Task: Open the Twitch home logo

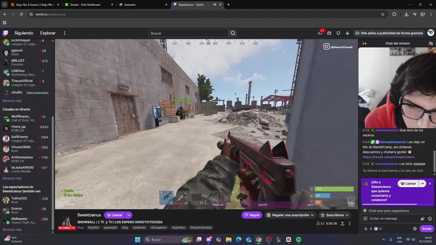Action: (x=5, y=33)
